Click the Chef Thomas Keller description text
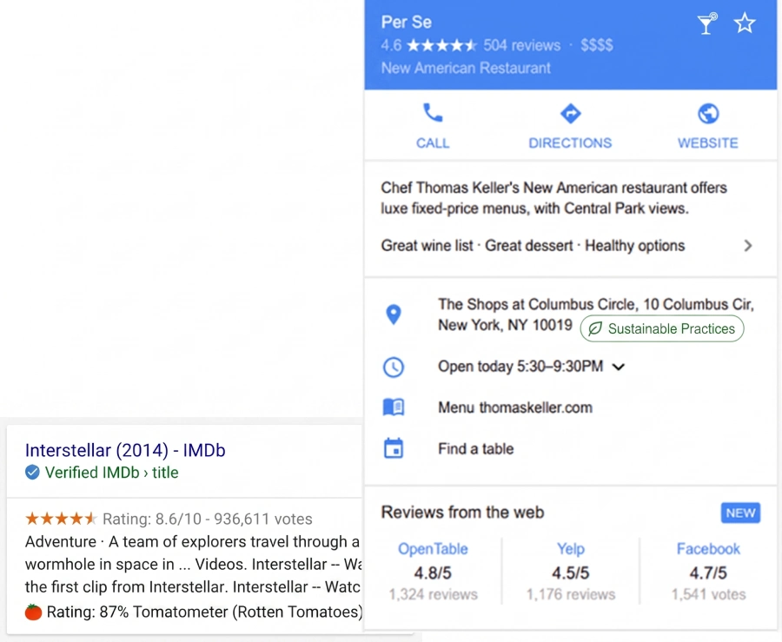Screen dimensions: 782x642 [x=553, y=198]
